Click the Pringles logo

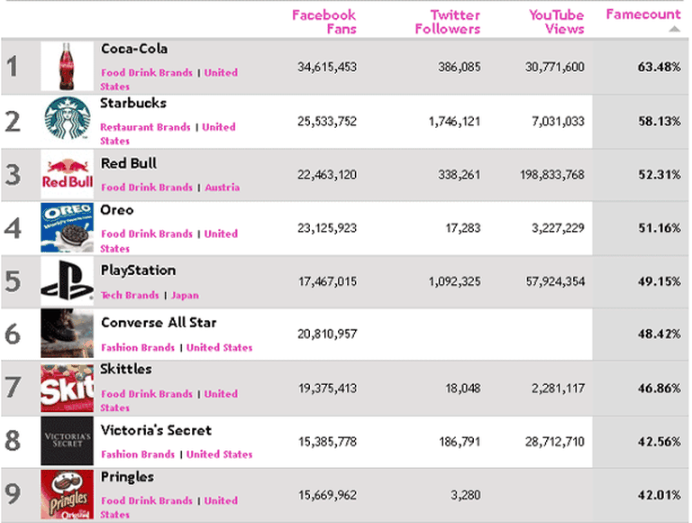point(67,493)
